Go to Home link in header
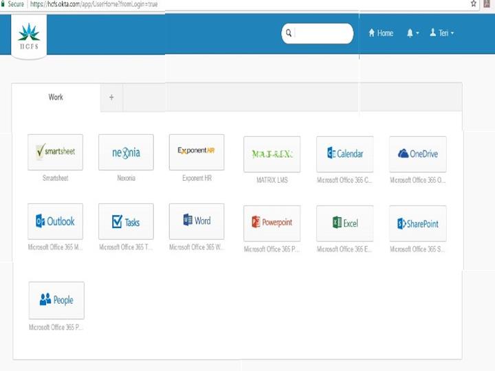 click(381, 33)
